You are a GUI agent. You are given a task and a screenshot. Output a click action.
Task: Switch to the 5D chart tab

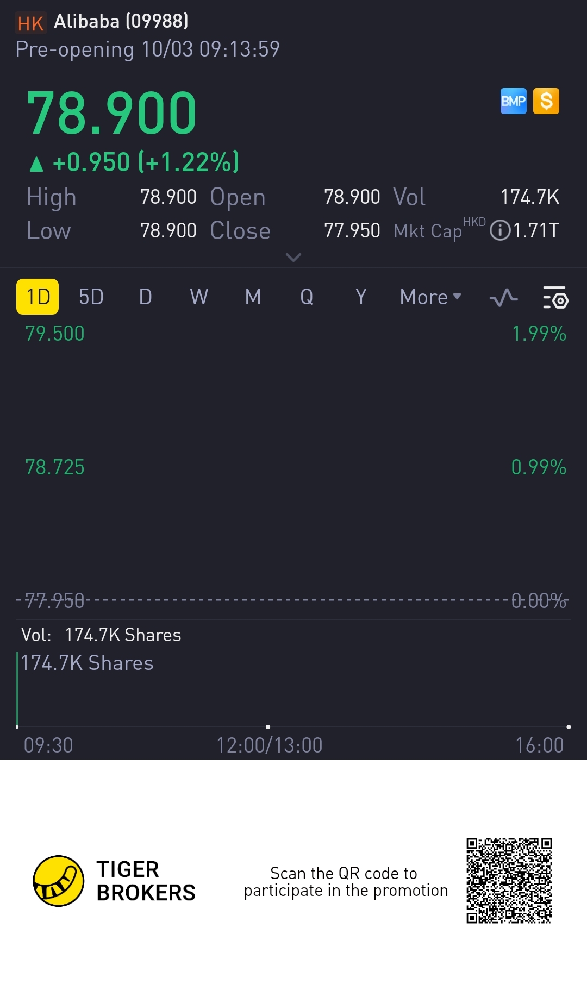[x=91, y=297]
